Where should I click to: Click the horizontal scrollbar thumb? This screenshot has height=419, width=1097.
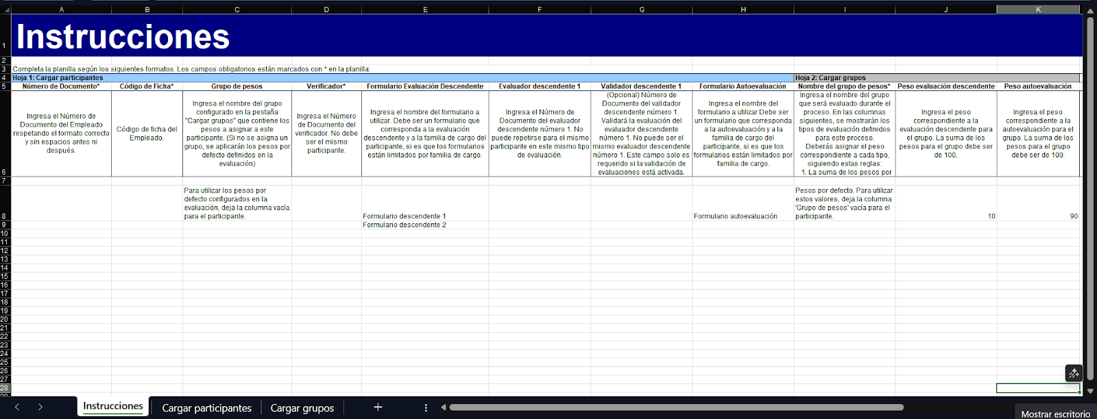675,407
